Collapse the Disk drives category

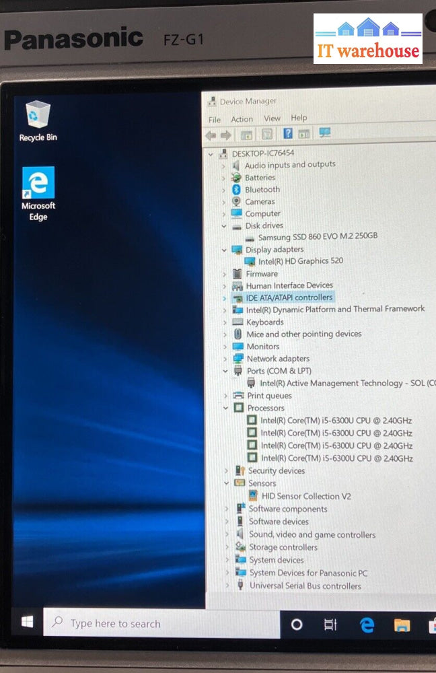(x=223, y=226)
